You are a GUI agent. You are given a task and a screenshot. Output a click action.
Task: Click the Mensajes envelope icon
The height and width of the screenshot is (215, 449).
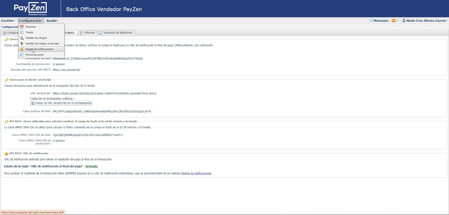[x=371, y=20]
